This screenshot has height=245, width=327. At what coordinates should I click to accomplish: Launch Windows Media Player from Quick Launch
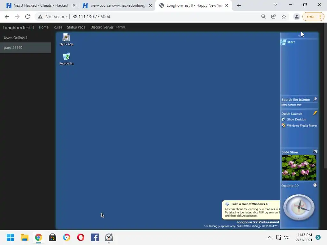tap(299, 125)
